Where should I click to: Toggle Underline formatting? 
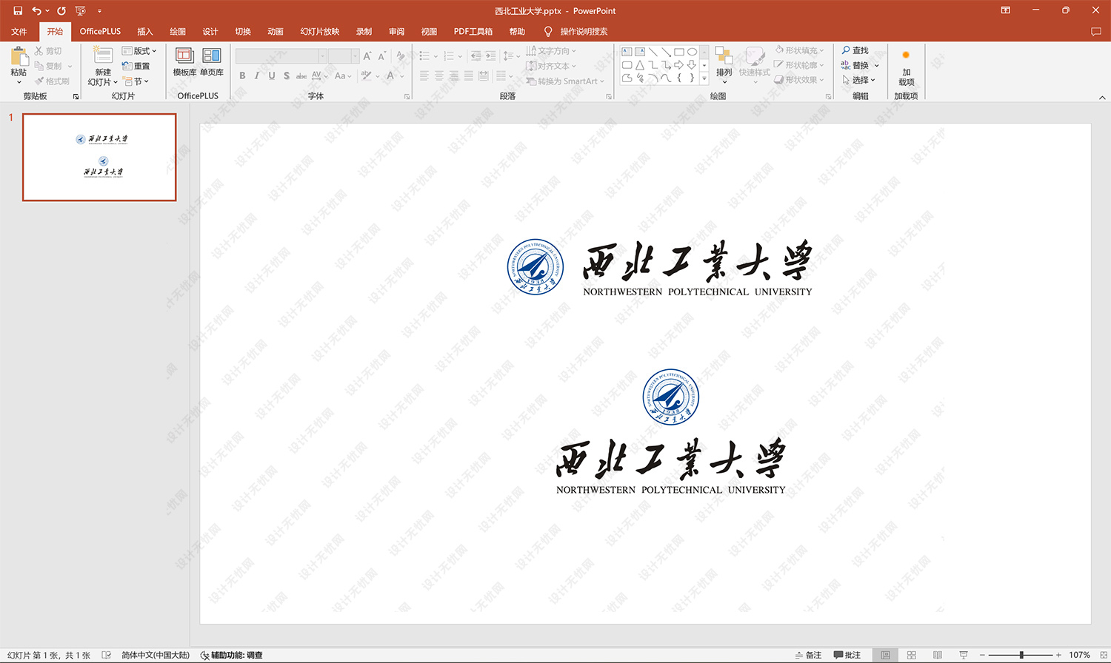(x=272, y=75)
